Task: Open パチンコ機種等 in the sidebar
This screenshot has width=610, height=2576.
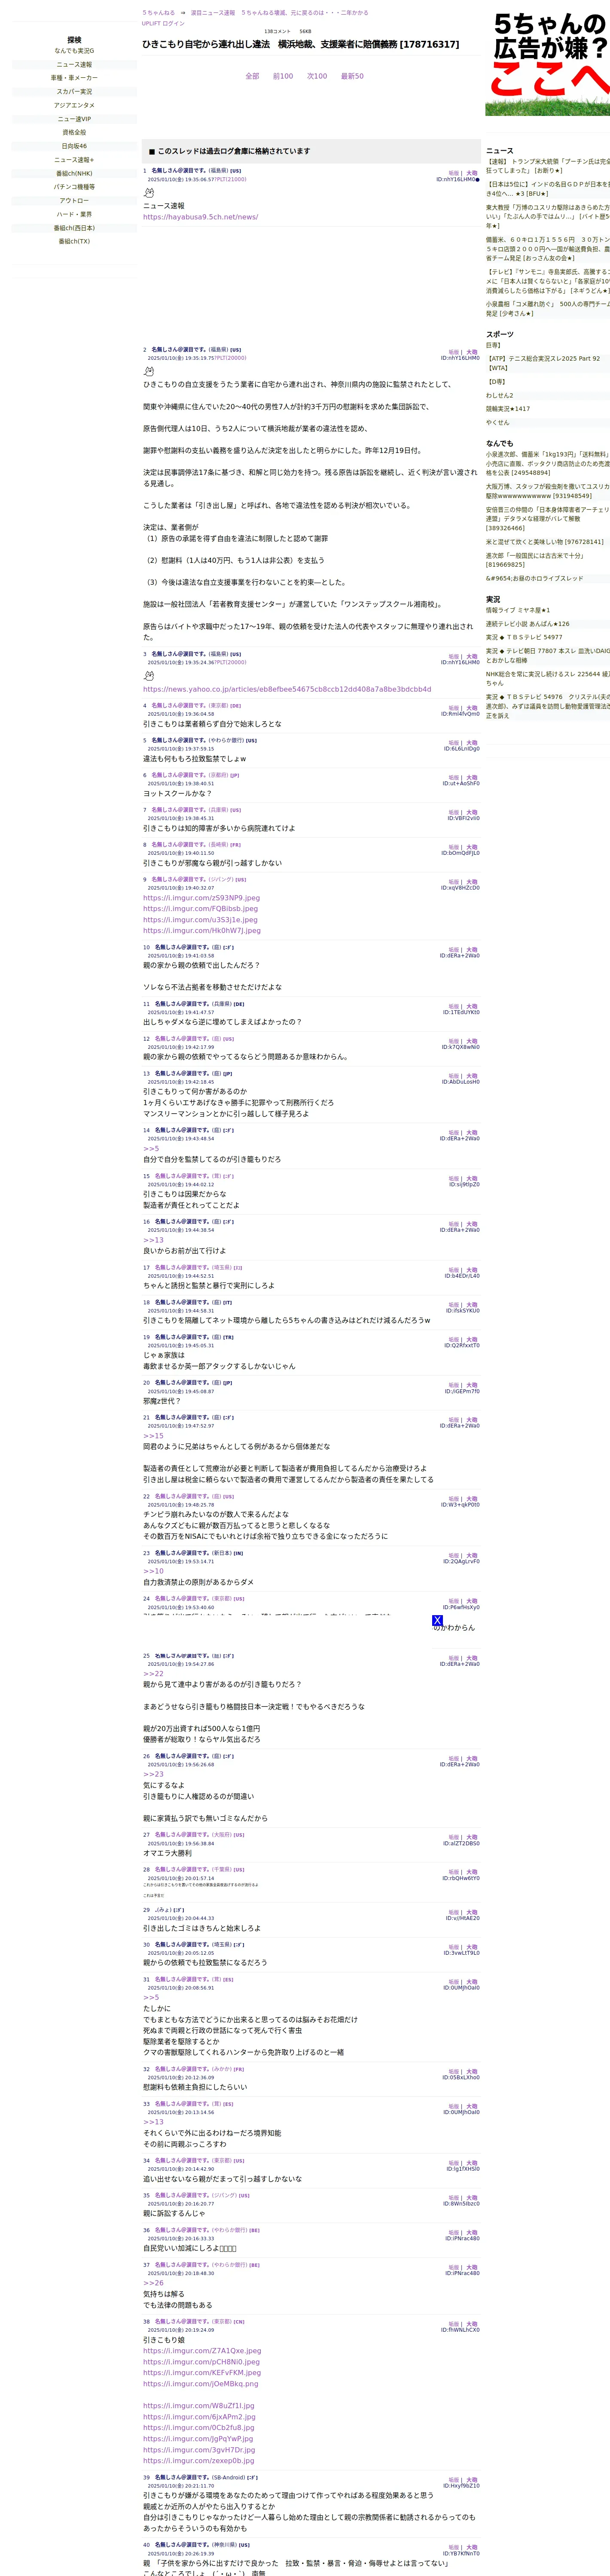Action: pyautogui.click(x=74, y=187)
